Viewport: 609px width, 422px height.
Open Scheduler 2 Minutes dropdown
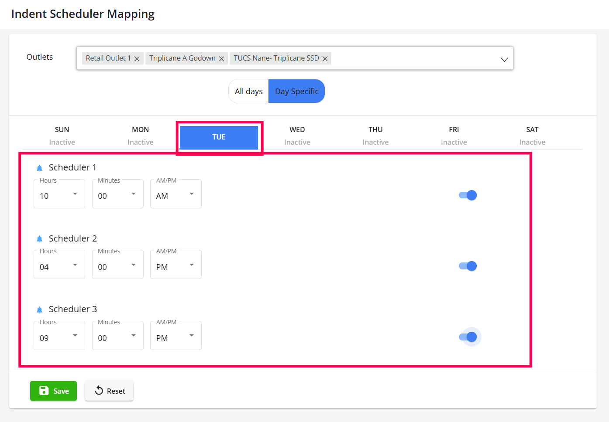click(118, 265)
